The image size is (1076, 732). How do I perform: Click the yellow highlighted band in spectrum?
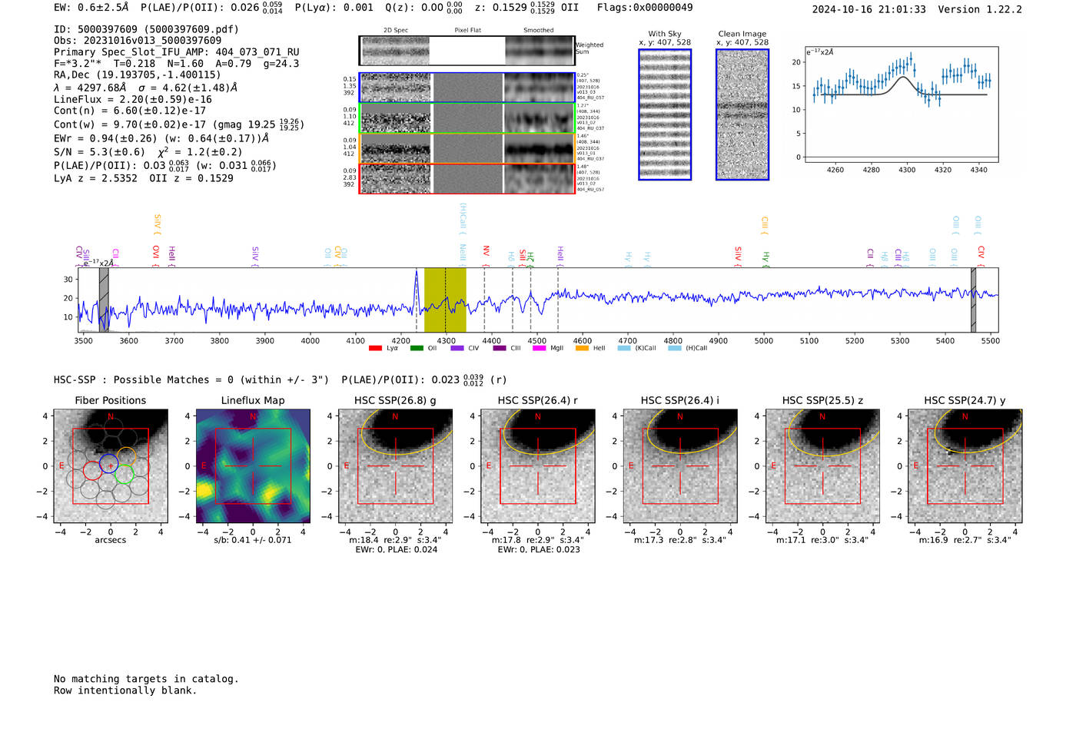(445, 300)
